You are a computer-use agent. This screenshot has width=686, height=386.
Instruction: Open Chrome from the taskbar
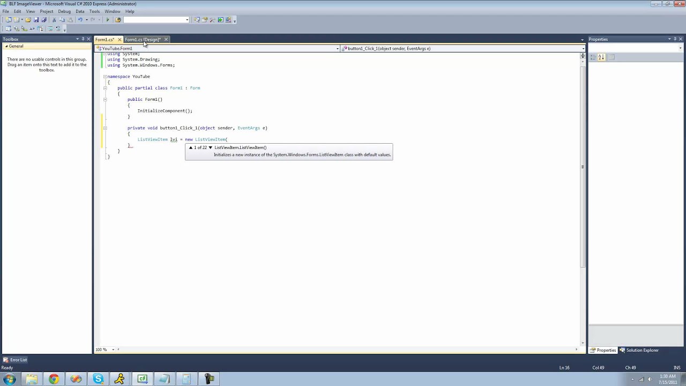coord(54,379)
